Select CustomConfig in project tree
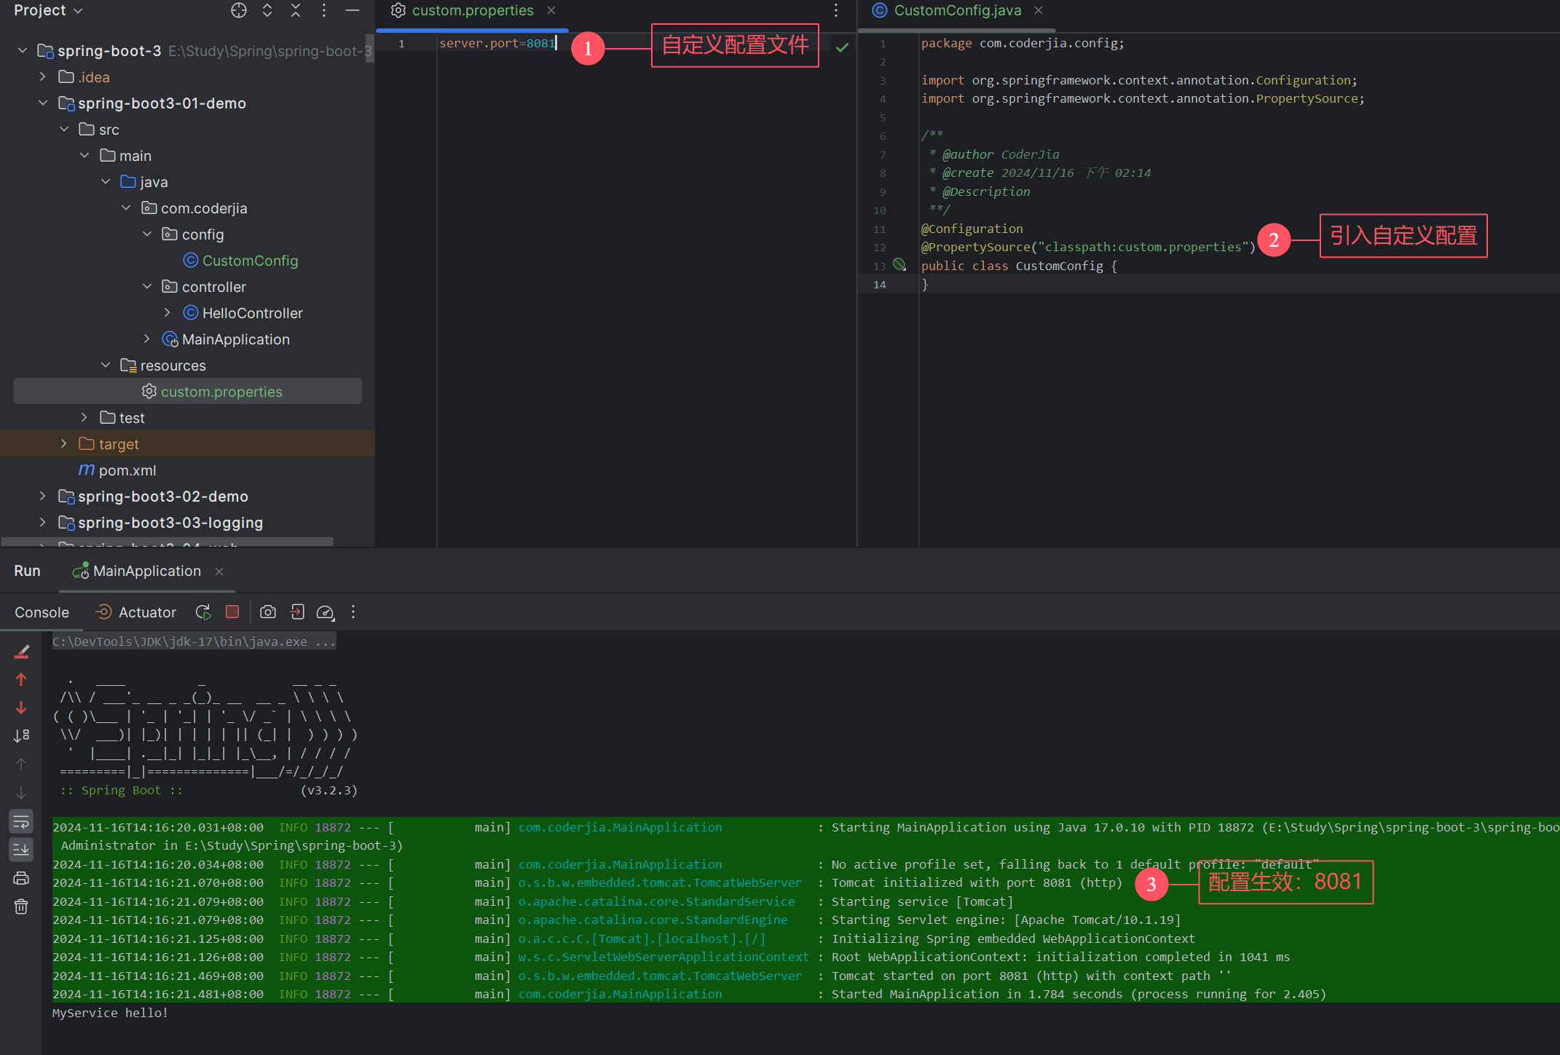The height and width of the screenshot is (1055, 1560). click(x=241, y=260)
